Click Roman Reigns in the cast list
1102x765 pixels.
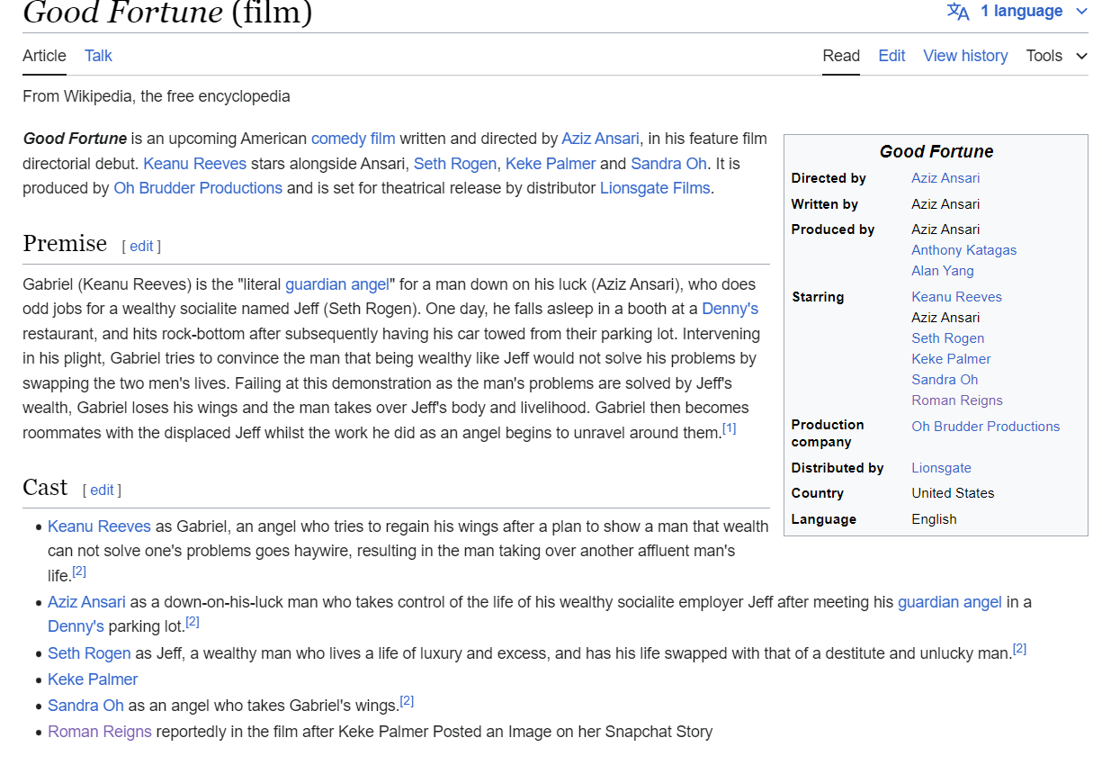100,732
